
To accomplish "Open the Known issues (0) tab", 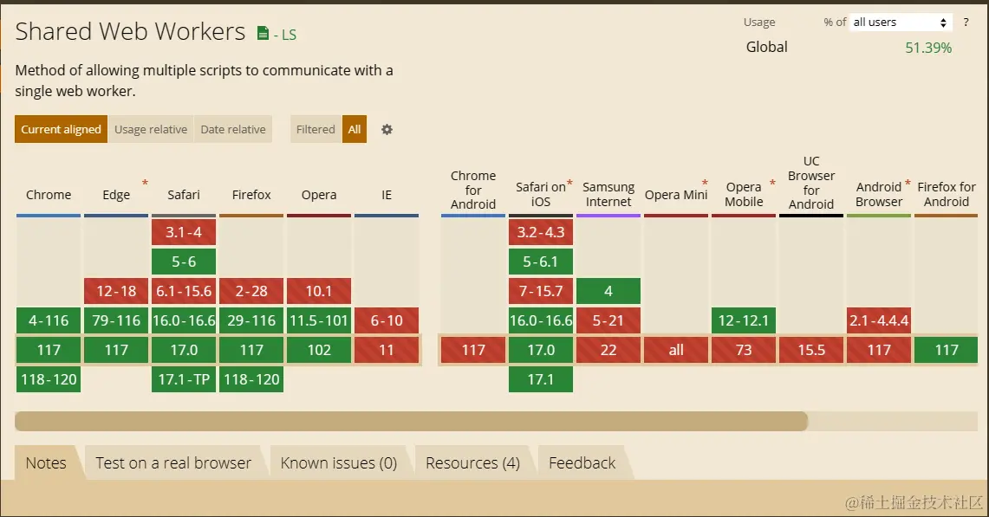I will pyautogui.click(x=339, y=462).
